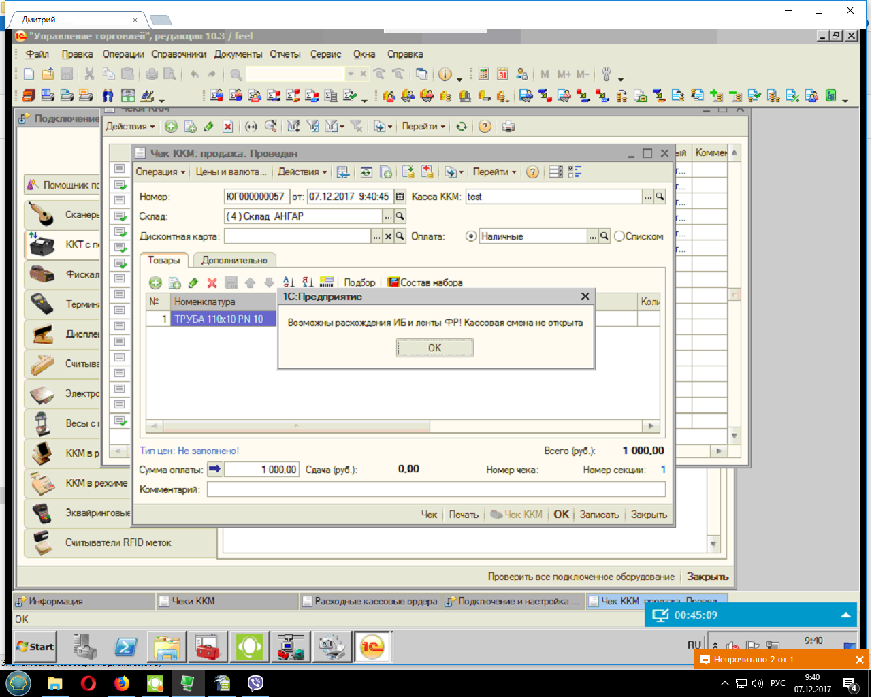872x697 pixels.
Task: Select the Списком payment radio button
Action: (x=619, y=236)
